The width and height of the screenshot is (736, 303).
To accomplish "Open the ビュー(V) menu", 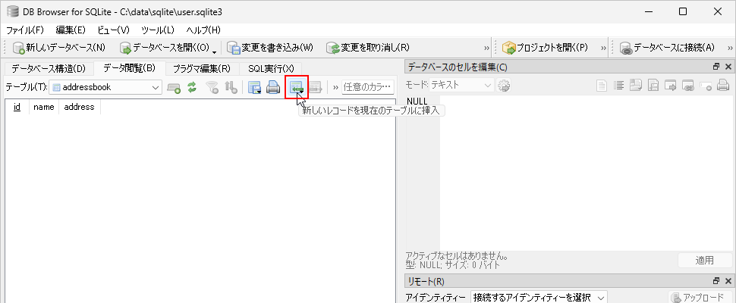I will [x=113, y=30].
